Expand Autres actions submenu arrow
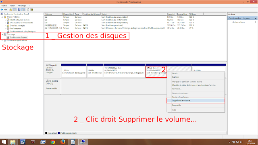The width and height of the screenshot is (258, 145). 256,22
